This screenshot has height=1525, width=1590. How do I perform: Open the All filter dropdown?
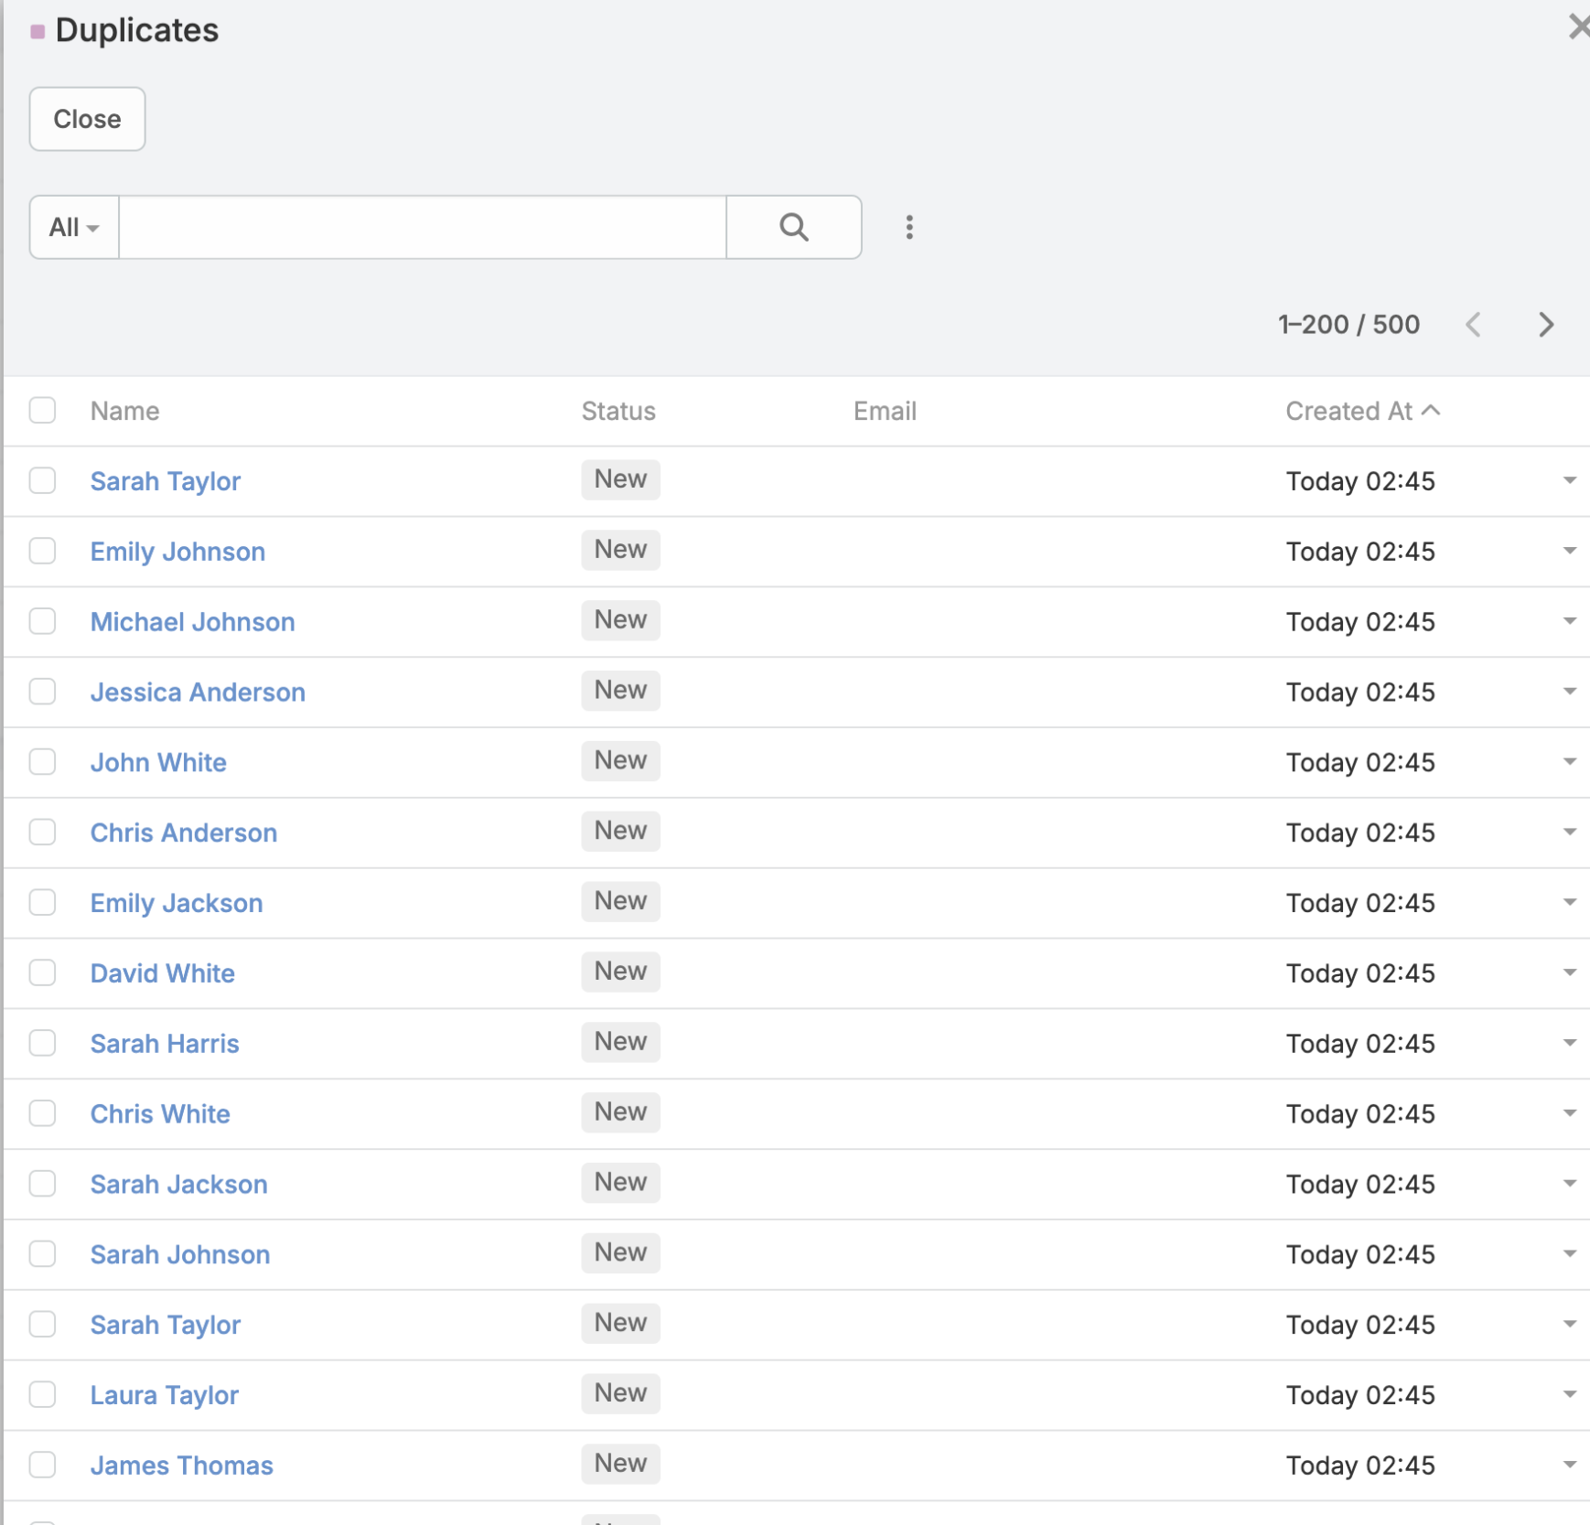click(74, 227)
